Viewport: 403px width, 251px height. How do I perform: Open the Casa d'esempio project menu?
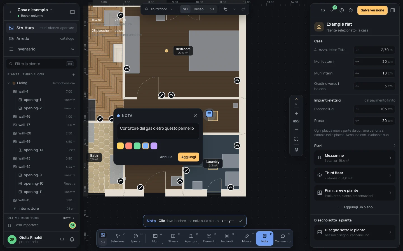pyautogui.click(x=35, y=10)
